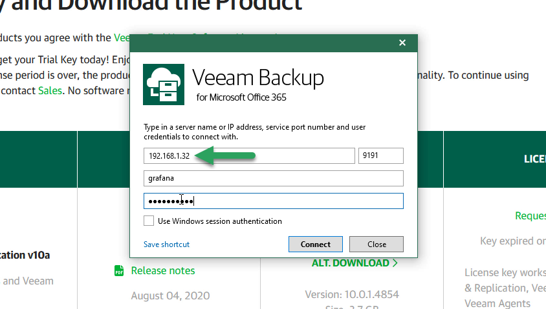Click the username field containing grafana
Image resolution: width=546 pixels, height=309 pixels.
pos(274,178)
